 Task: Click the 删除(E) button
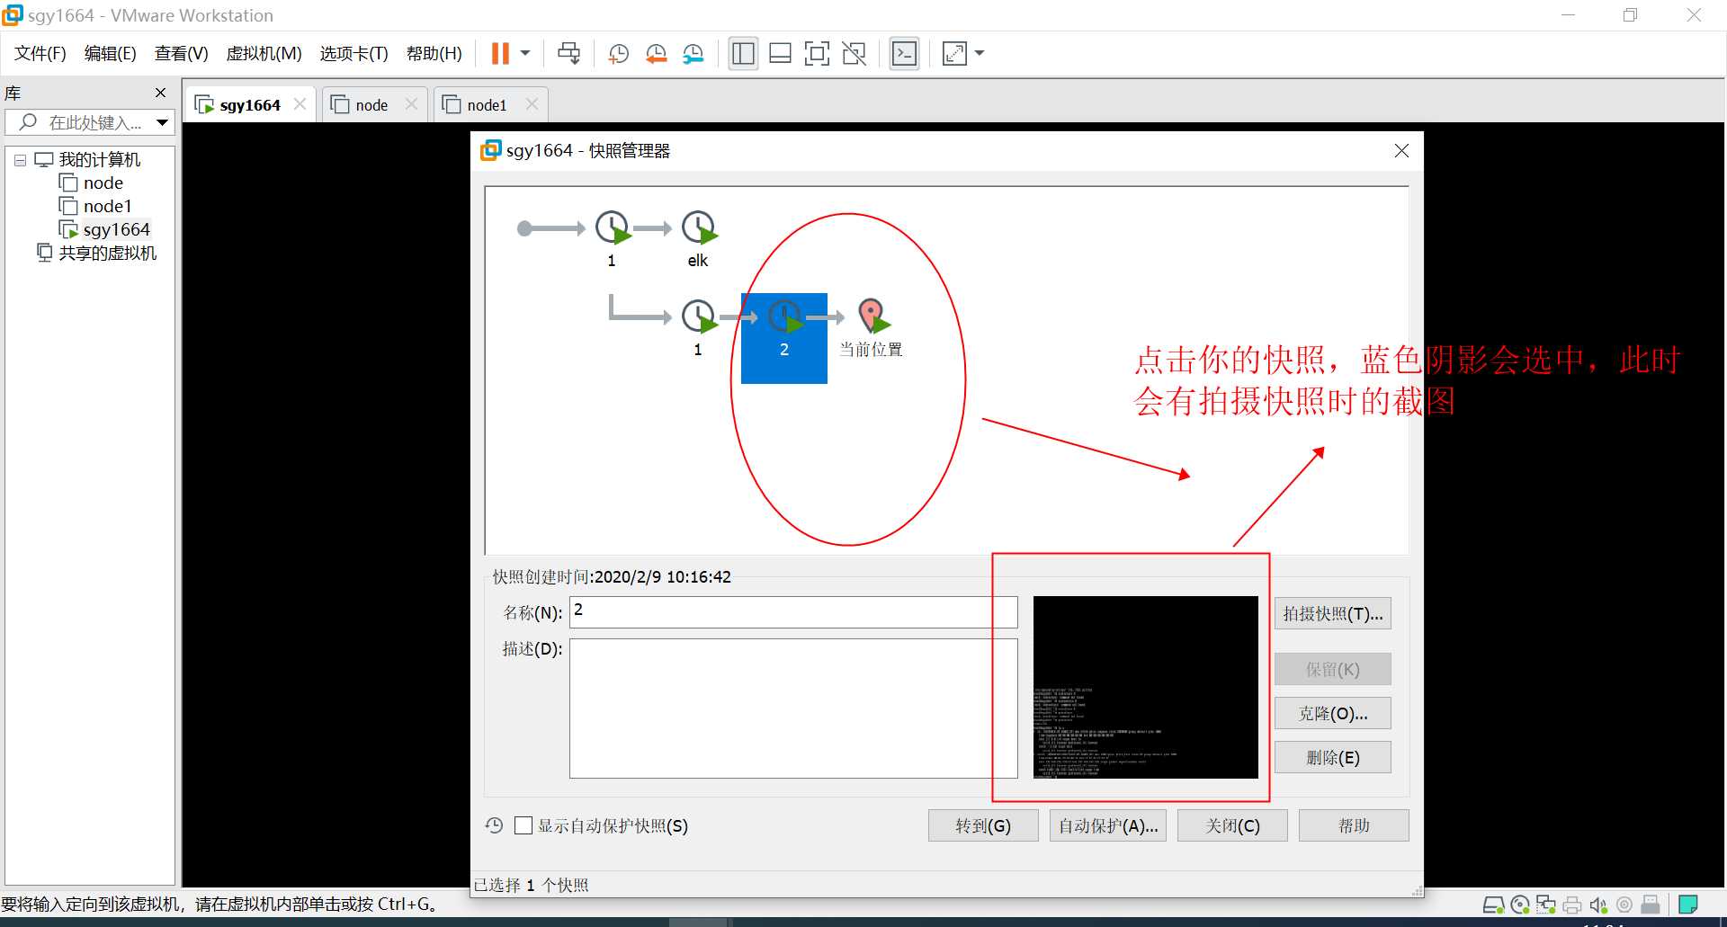coord(1332,757)
